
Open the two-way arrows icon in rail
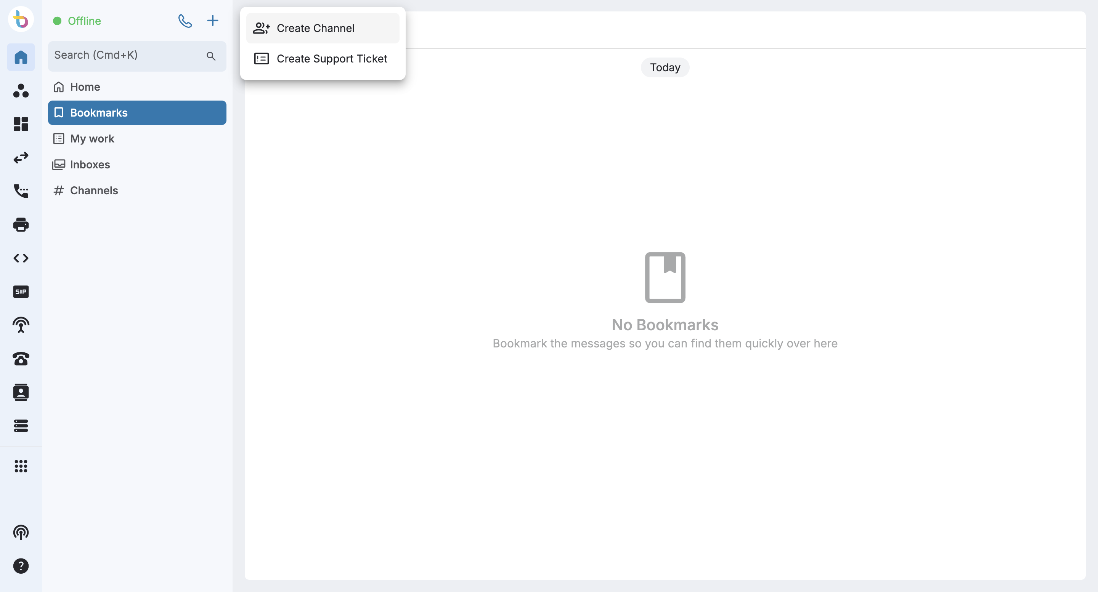21,158
